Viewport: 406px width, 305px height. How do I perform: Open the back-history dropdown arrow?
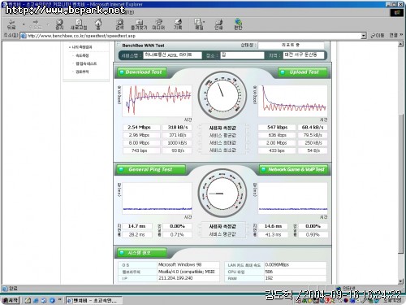click(x=24, y=24)
